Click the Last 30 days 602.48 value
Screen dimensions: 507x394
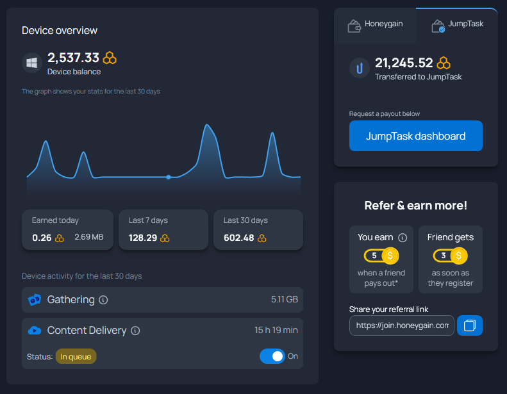tap(238, 238)
